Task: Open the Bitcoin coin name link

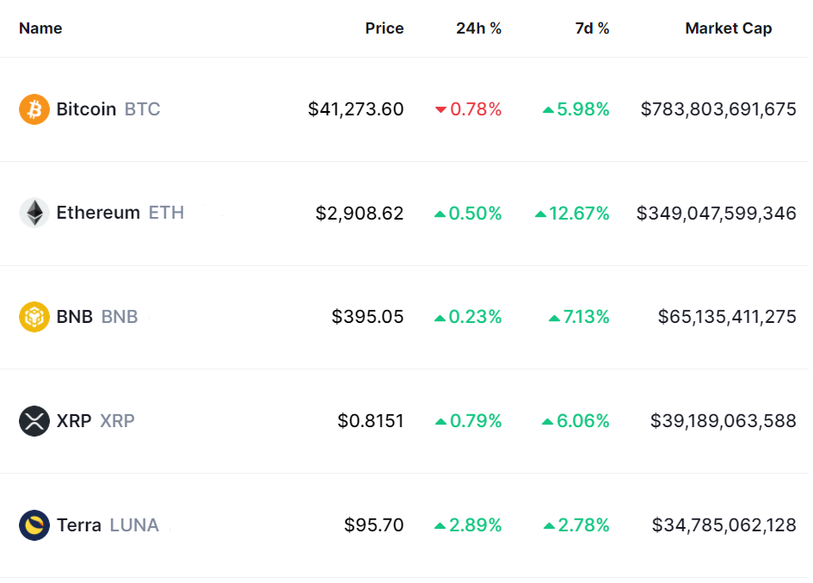Action: (86, 109)
